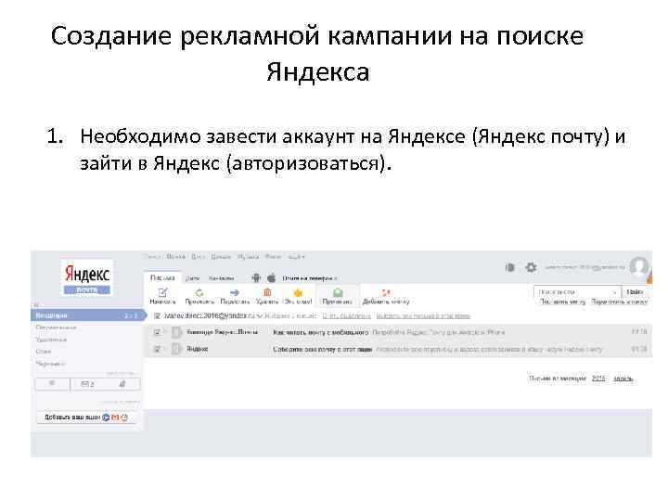Click the Найти search button
This screenshot has width=668, height=501.
(x=635, y=292)
